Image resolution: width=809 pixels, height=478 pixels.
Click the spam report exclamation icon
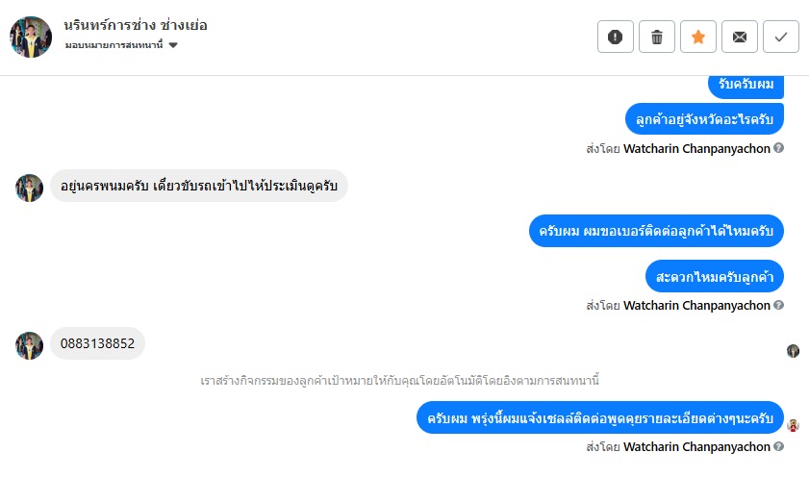click(x=616, y=37)
